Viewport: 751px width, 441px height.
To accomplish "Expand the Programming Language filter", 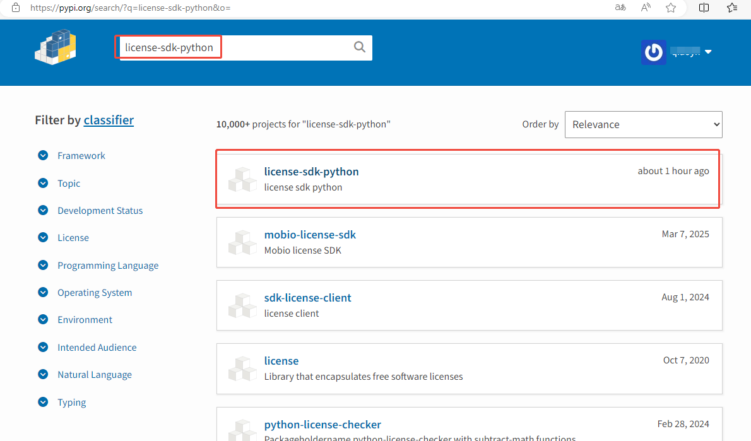I will click(x=43, y=266).
